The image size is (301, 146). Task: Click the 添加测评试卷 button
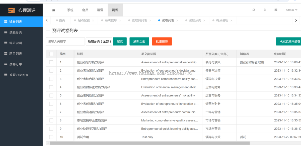point(288,41)
